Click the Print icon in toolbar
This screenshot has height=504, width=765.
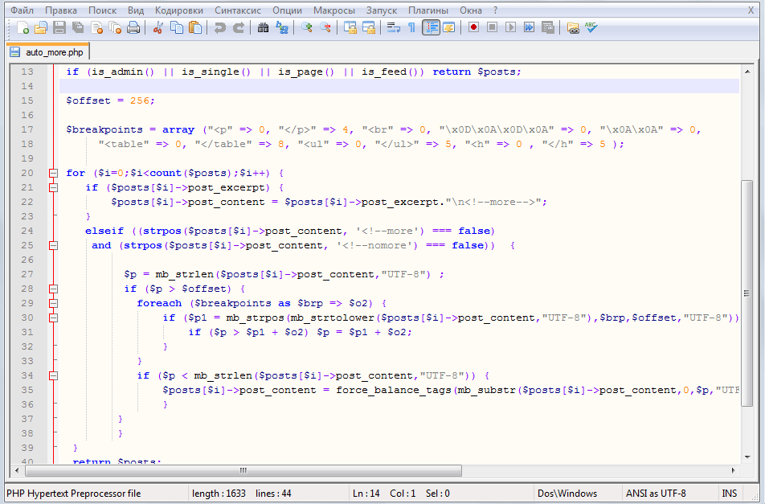coord(133,27)
